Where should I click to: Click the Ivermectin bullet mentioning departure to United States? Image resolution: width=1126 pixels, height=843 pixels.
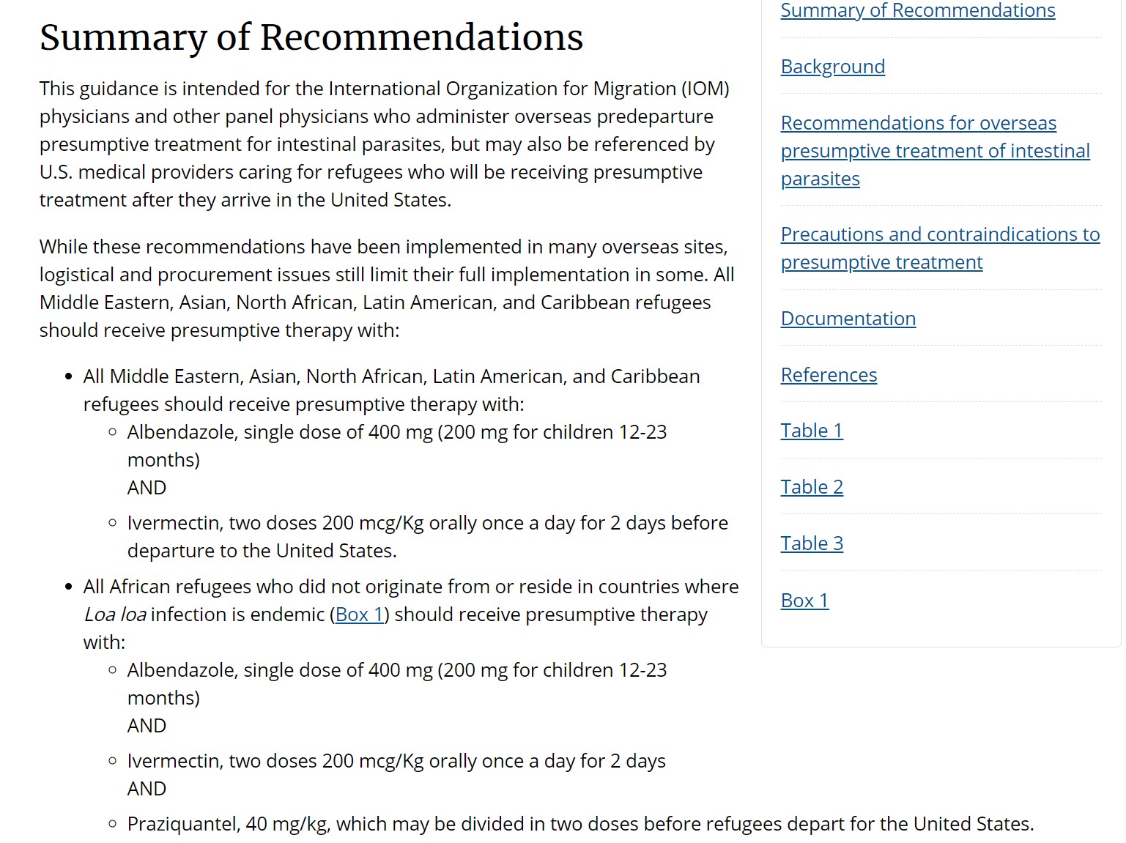pyautogui.click(x=427, y=537)
